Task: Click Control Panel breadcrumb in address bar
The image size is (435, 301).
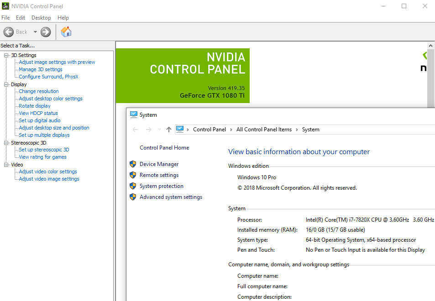Action: pyautogui.click(x=210, y=130)
